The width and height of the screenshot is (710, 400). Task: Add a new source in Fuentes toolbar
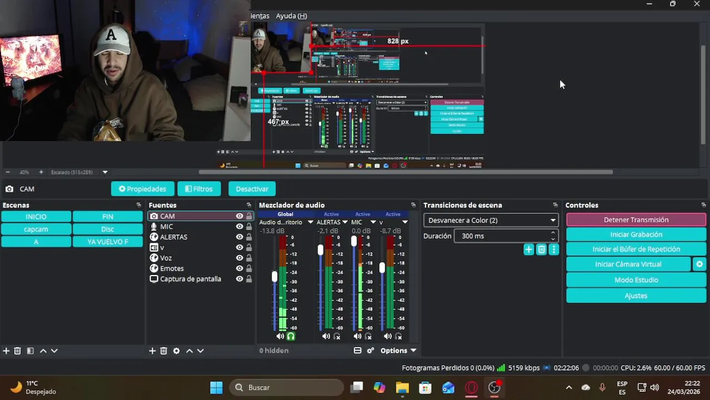[x=152, y=351]
